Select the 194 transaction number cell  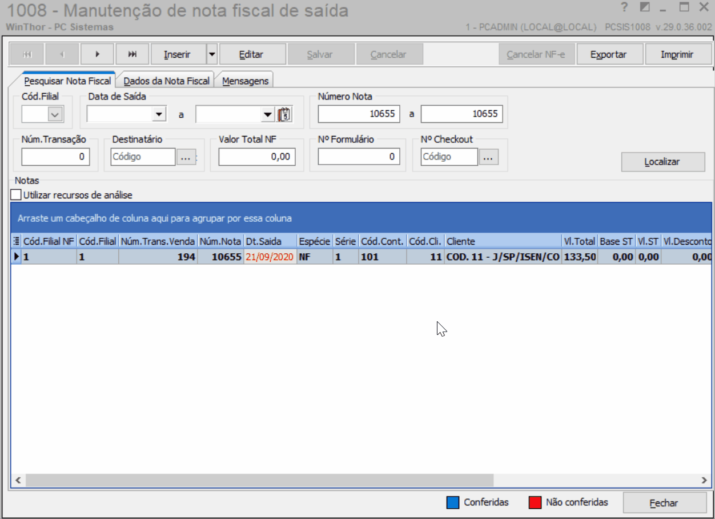158,257
